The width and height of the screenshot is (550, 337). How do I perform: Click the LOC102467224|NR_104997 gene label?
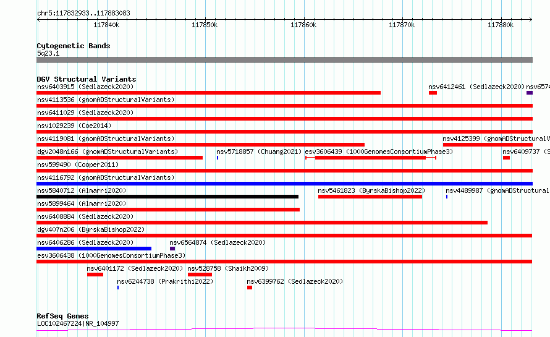click(x=78, y=323)
